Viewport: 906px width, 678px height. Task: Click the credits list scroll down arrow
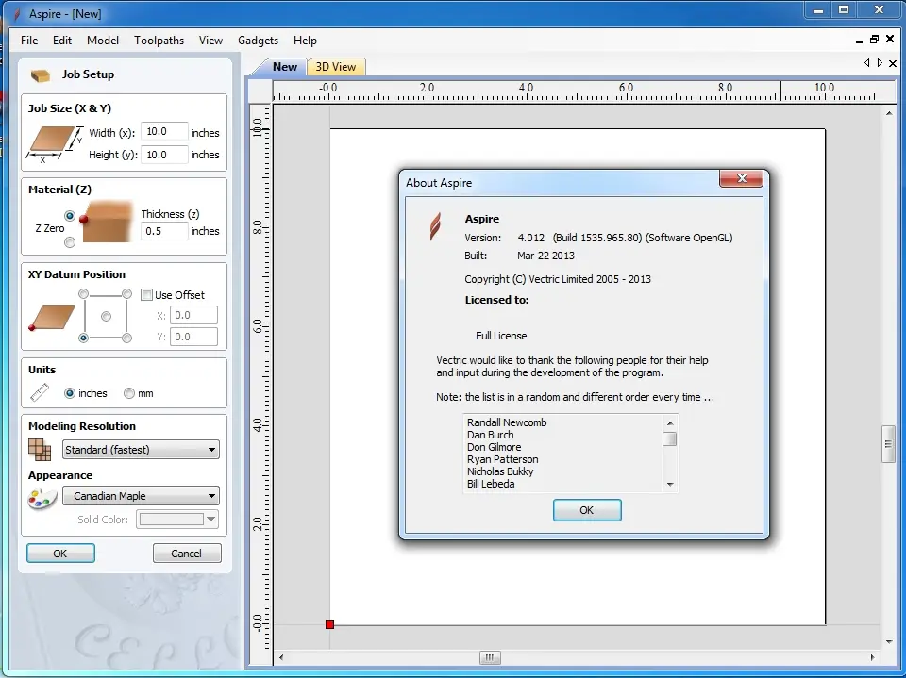(x=670, y=484)
